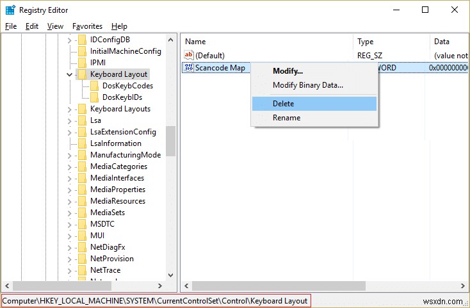Collapse the Keyboard Layout key
The image size is (470, 308).
click(x=70, y=74)
